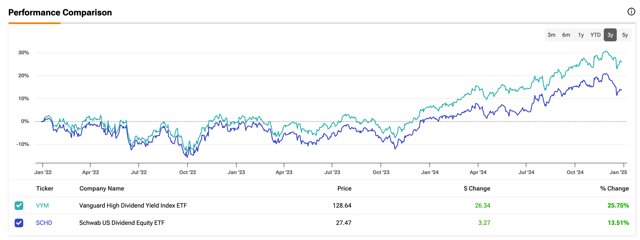Click the % Change column header
Viewport: 640px width, 240px height.
pos(615,188)
